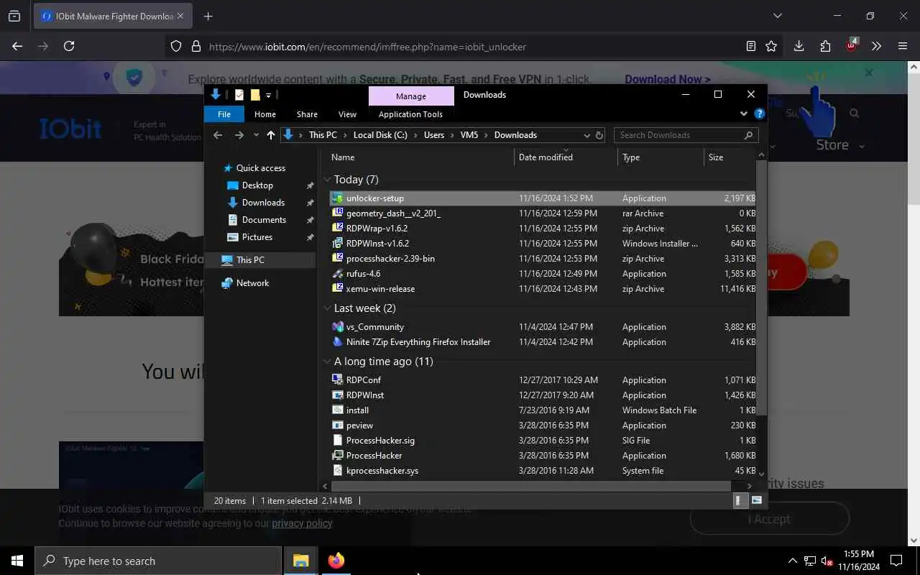Click the Search Downloads field
This screenshot has height=575, width=920.
686,135
